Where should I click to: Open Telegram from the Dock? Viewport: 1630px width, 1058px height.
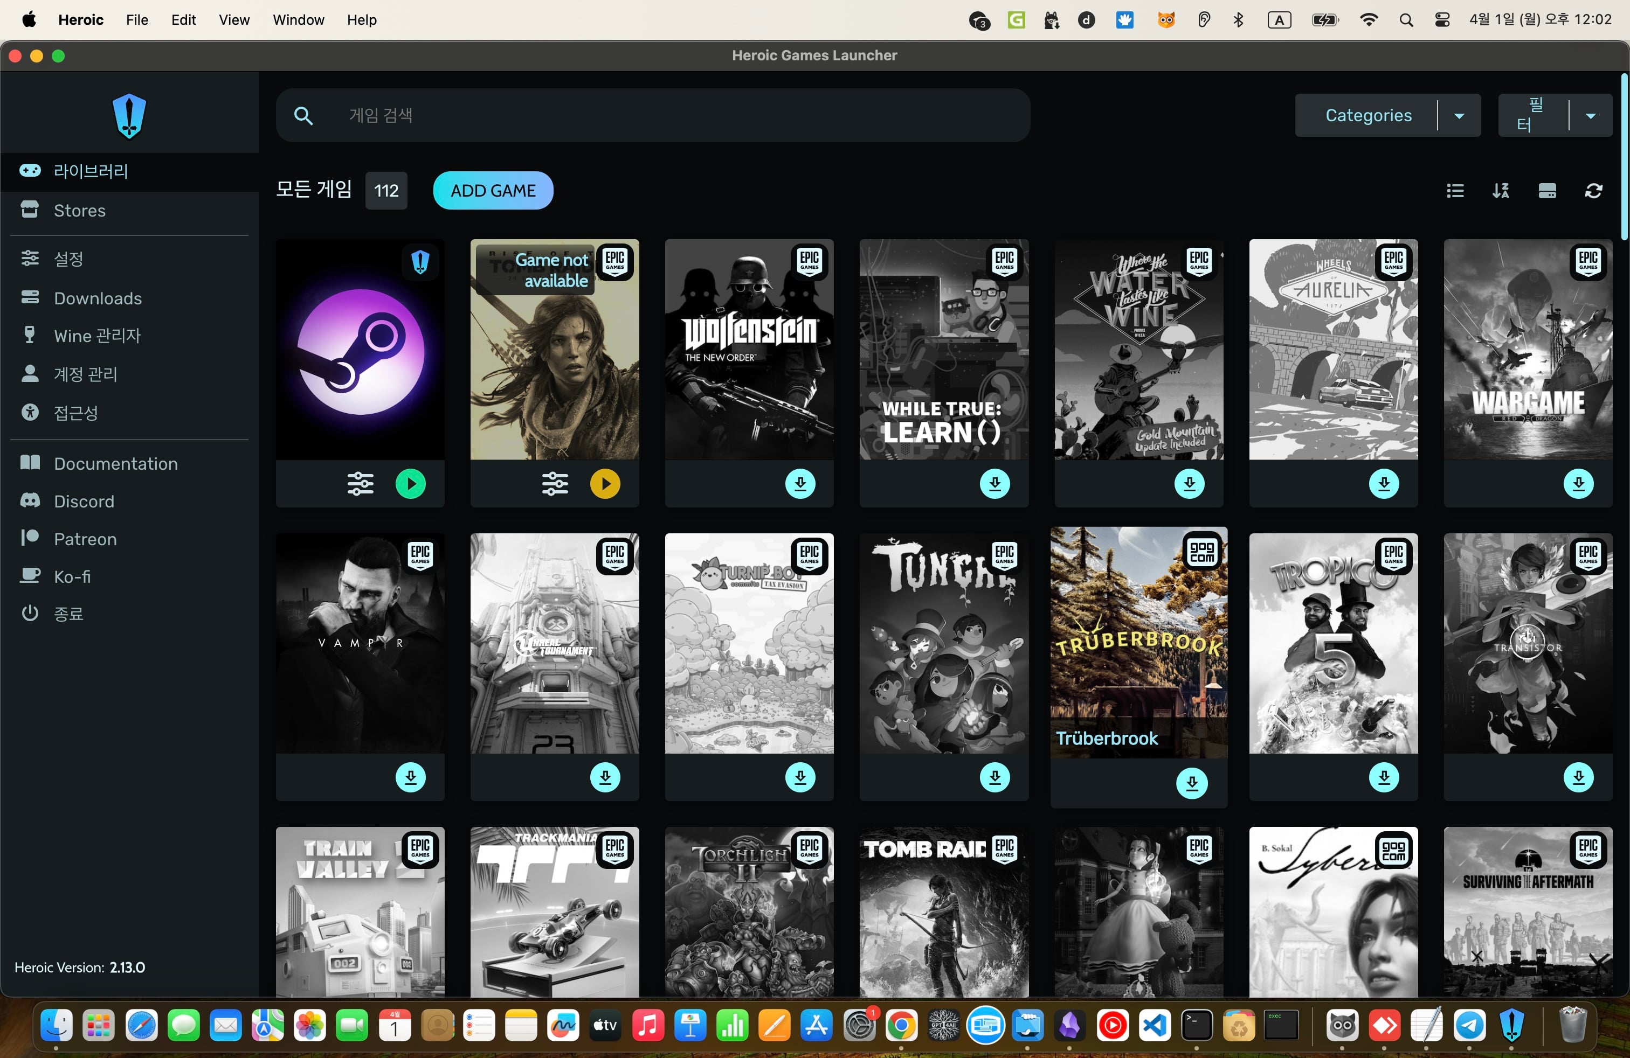pos(1470,1025)
